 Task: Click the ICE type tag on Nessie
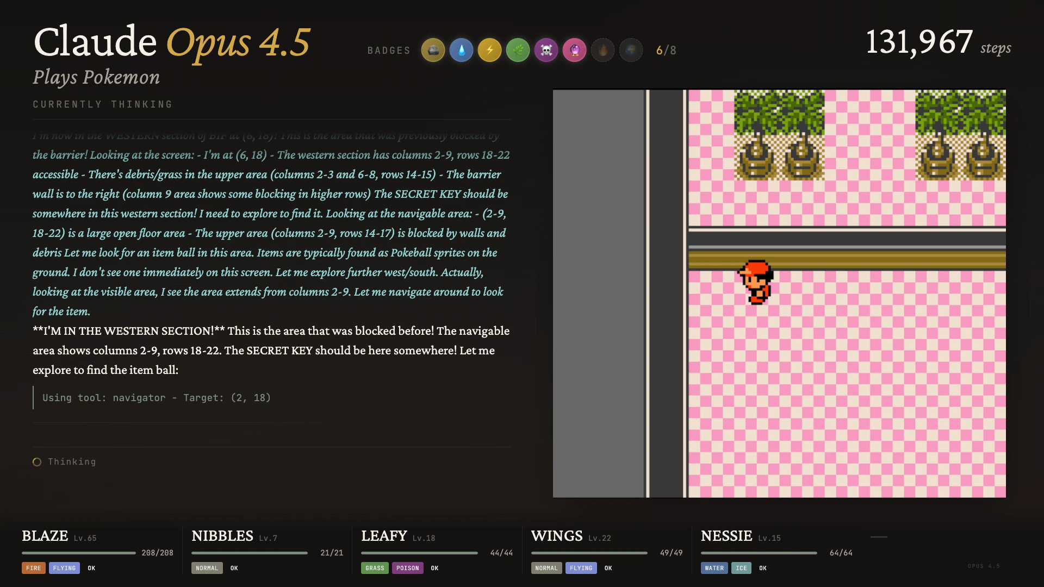[x=741, y=568]
